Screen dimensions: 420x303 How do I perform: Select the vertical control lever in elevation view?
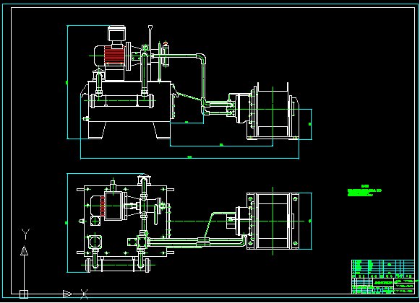tap(150, 38)
